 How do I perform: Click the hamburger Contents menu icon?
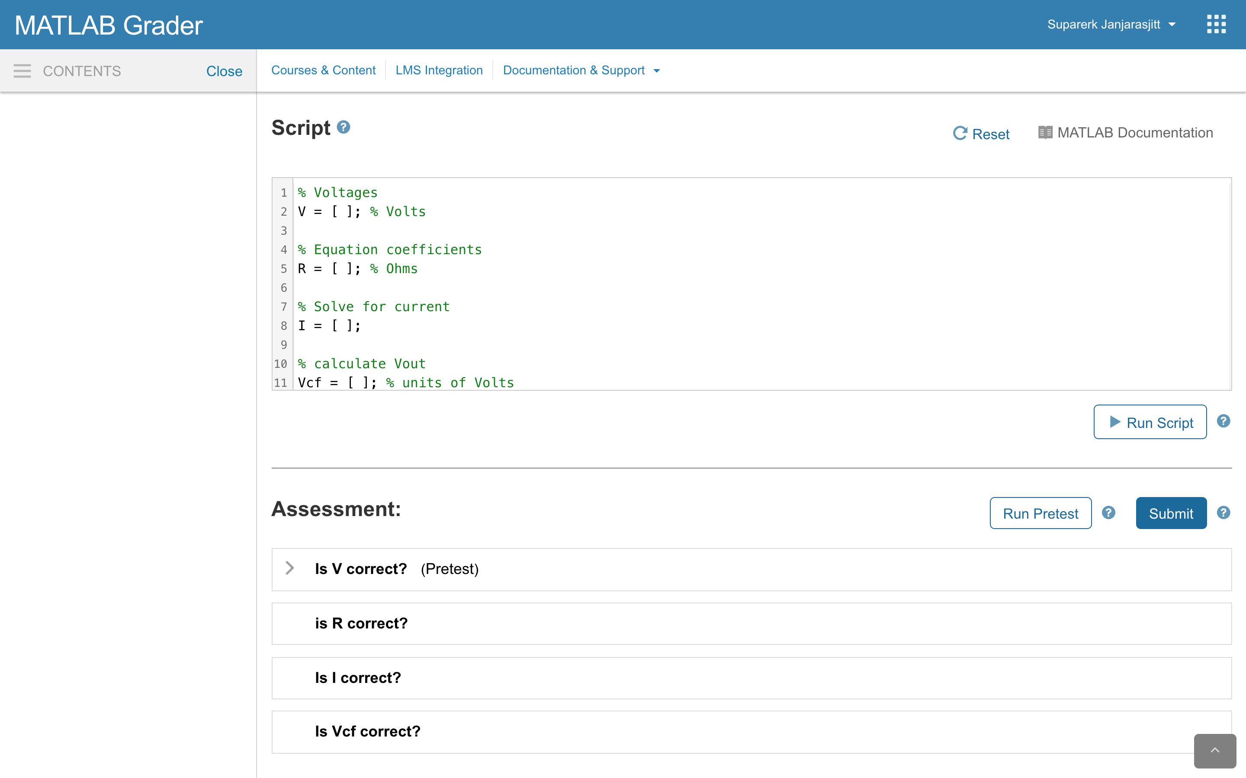pyautogui.click(x=22, y=71)
